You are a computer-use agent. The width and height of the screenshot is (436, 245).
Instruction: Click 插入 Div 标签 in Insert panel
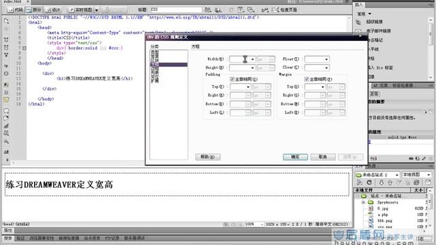tap(380, 67)
